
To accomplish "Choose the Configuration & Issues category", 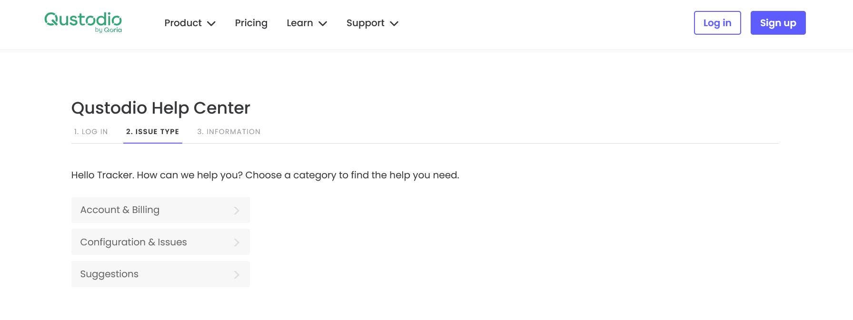I will click(x=160, y=242).
